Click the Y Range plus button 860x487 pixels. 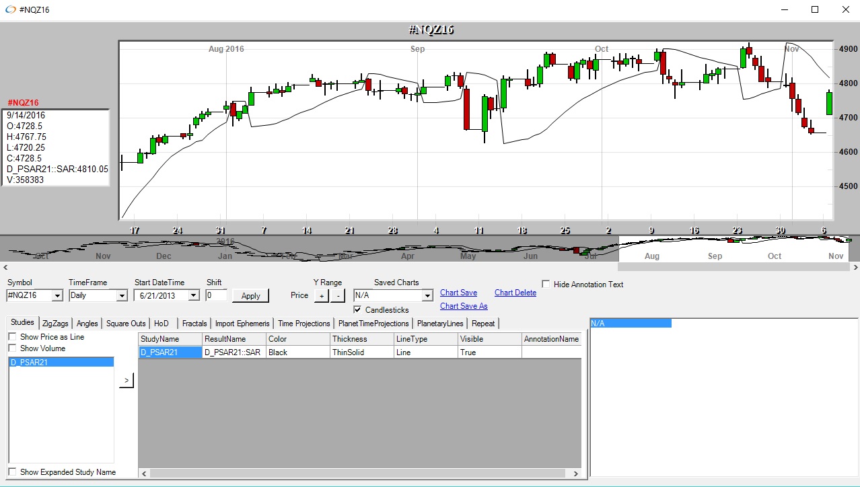[x=321, y=296]
